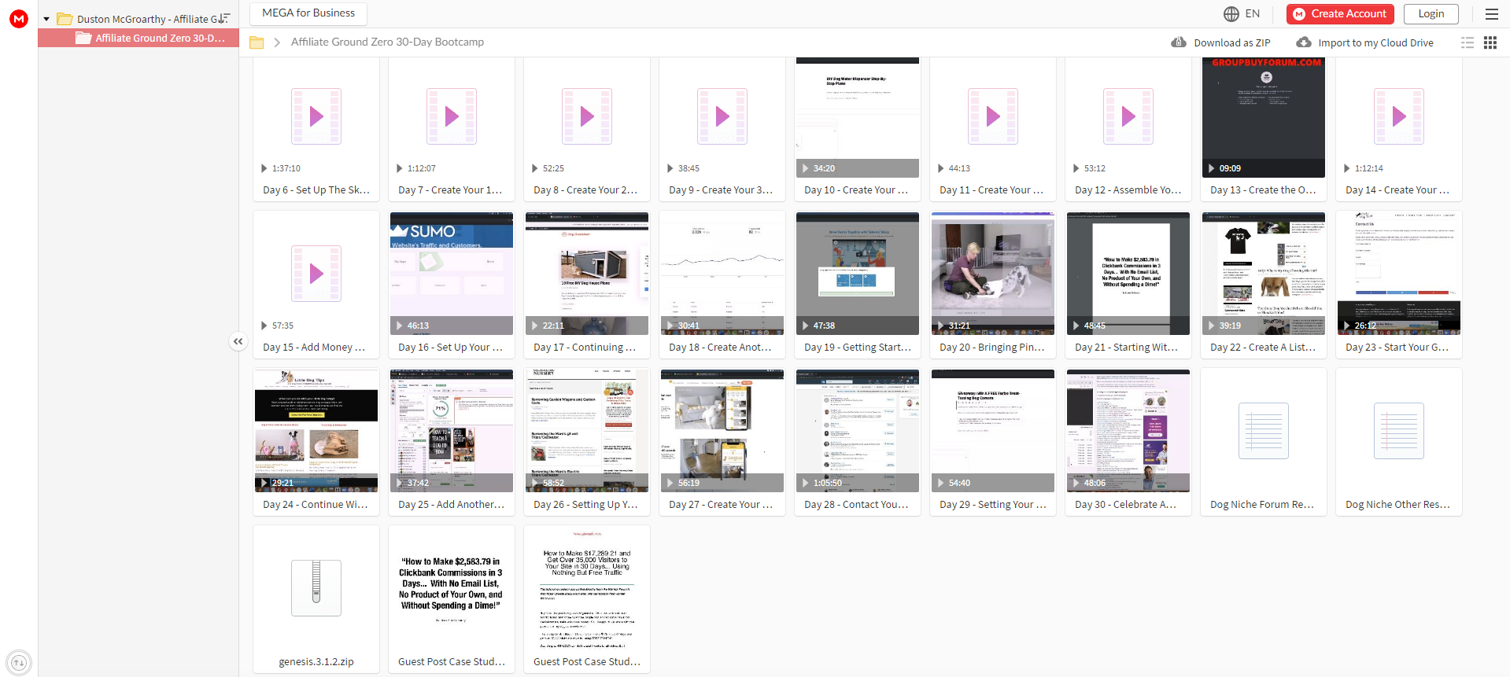
Task: Open the genesis.3.1.2.zip file icon
Action: [316, 587]
